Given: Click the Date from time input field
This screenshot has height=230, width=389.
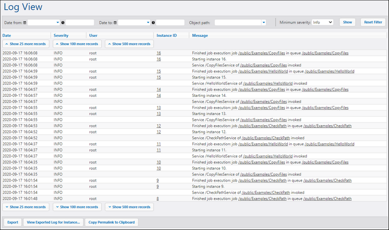Looking at the screenshot, I should point(79,22).
